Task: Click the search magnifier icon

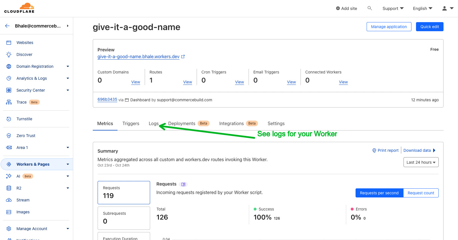Action: [369, 8]
